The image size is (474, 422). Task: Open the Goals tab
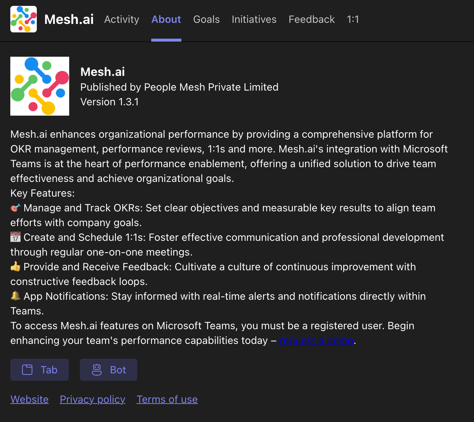pos(206,19)
